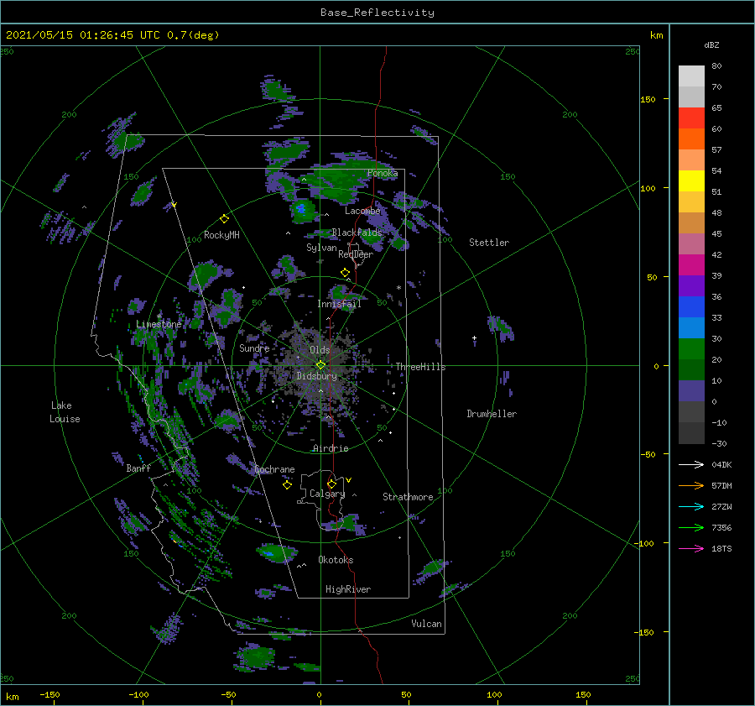Click the blue storm core west of Lacombe
The image size is (755, 706).
[x=301, y=209]
